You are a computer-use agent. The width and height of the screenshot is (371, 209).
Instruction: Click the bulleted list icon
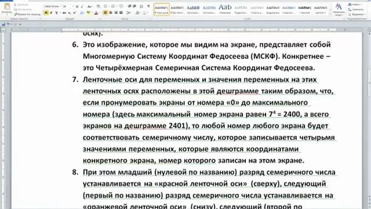pyautogui.click(x=106, y=6)
